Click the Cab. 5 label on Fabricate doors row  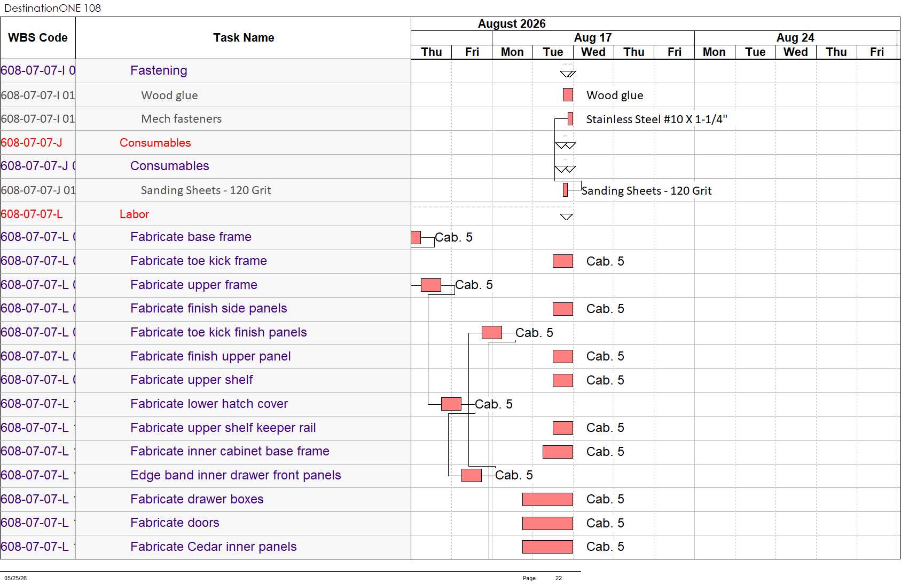pos(605,523)
